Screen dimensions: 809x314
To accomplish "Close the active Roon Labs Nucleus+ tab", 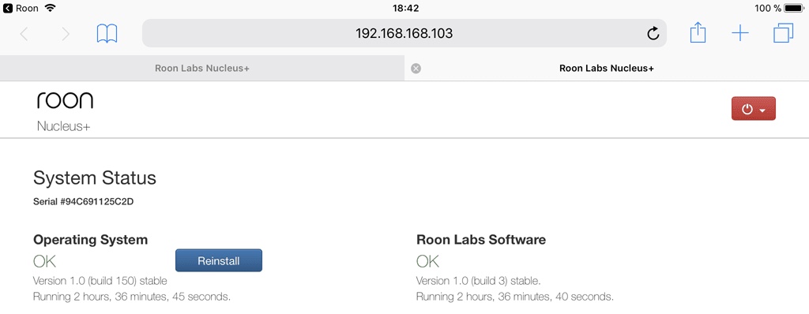I will pyautogui.click(x=416, y=69).
